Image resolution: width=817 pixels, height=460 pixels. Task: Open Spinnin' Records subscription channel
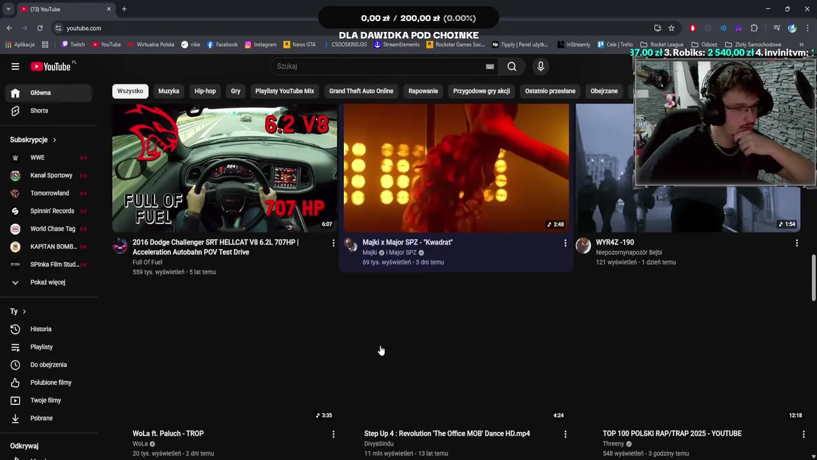point(49,211)
